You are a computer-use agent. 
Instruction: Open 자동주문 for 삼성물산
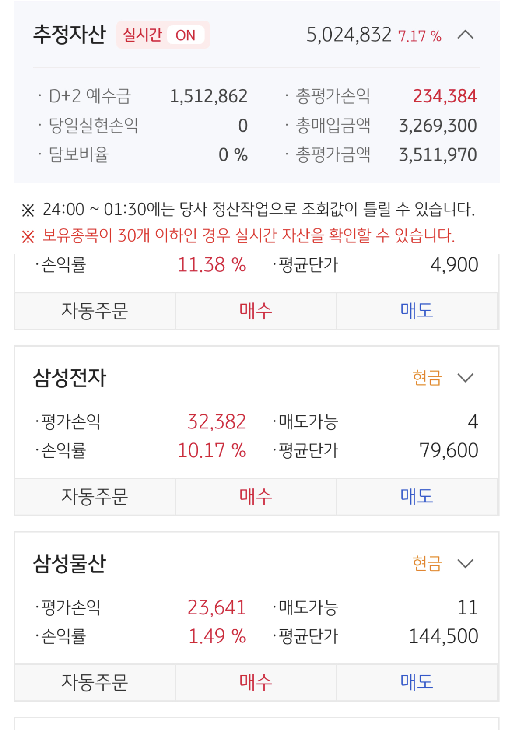[95, 682]
